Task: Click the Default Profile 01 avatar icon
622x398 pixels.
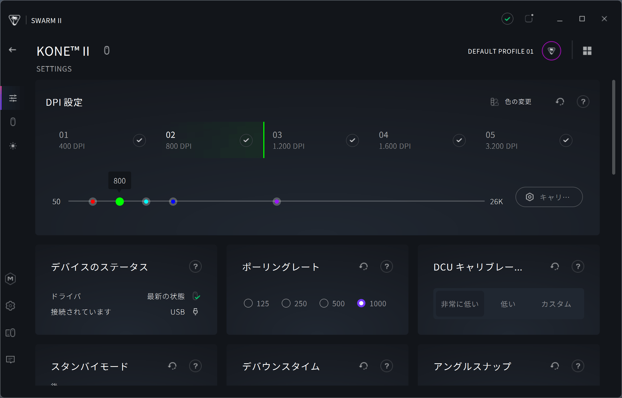Action: pyautogui.click(x=551, y=51)
